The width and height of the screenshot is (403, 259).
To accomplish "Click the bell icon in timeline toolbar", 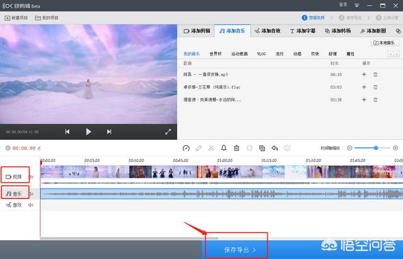I will click(x=224, y=148).
